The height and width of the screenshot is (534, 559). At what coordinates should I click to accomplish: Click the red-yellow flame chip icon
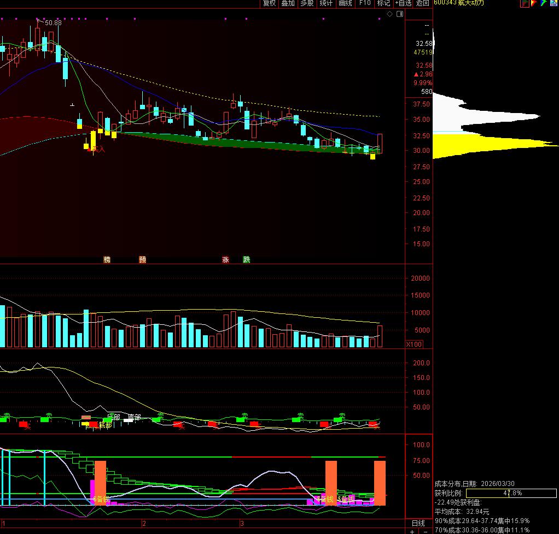coord(534,3)
